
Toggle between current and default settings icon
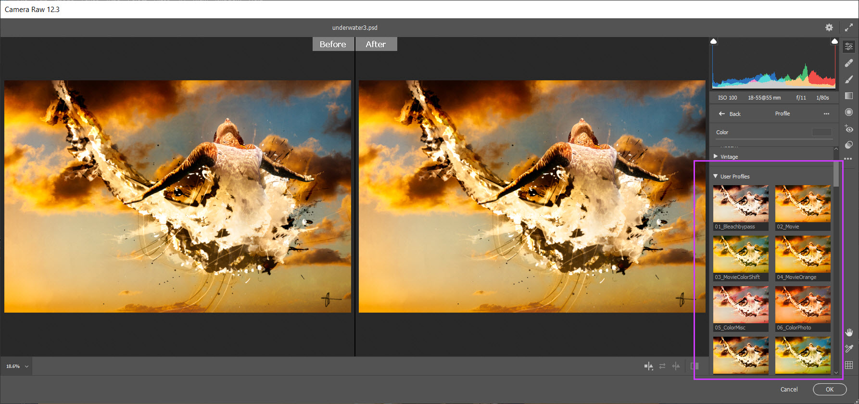click(x=695, y=366)
